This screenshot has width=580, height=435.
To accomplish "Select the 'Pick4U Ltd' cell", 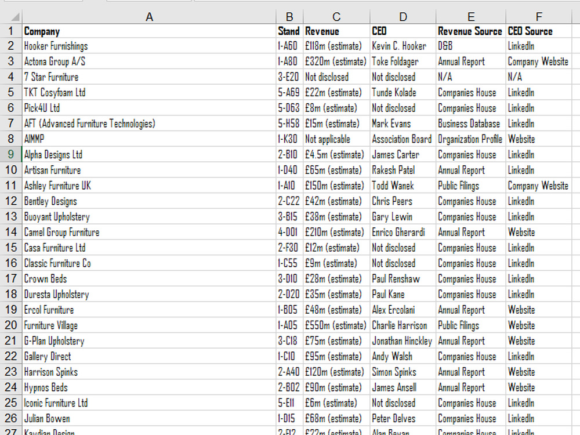I will pos(149,108).
